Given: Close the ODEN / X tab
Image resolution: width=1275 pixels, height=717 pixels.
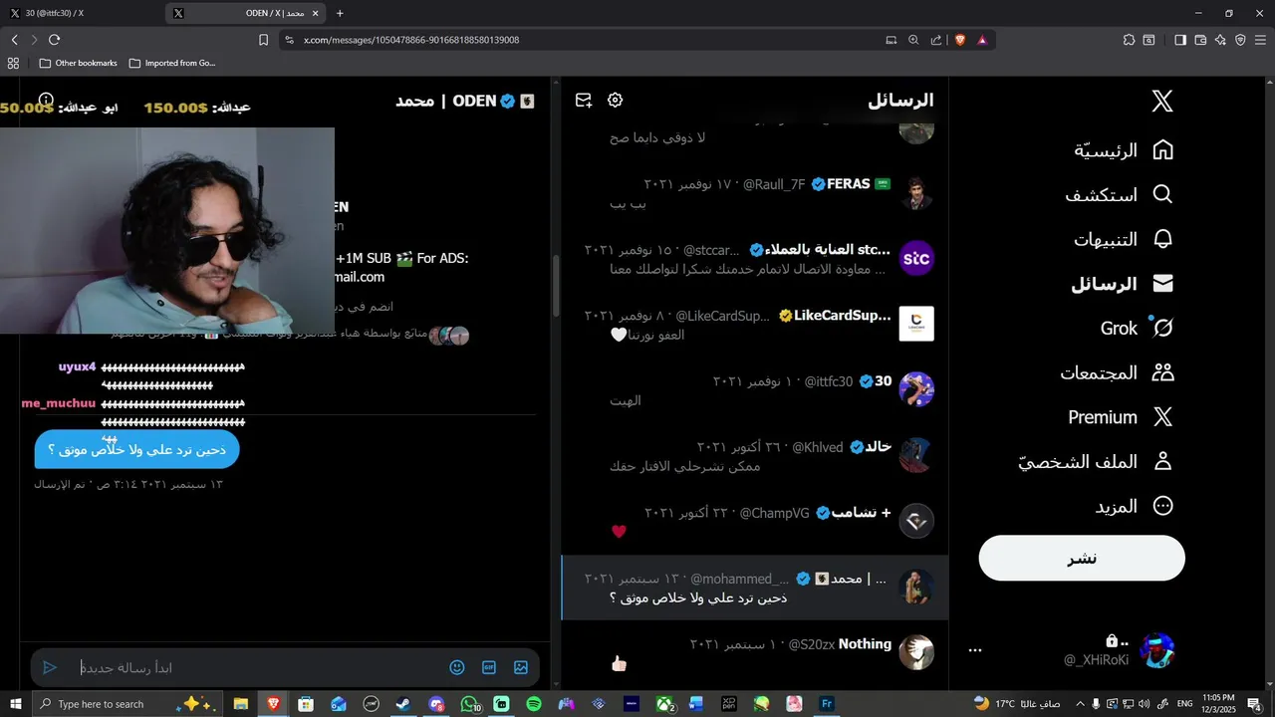Looking at the screenshot, I should (x=316, y=13).
